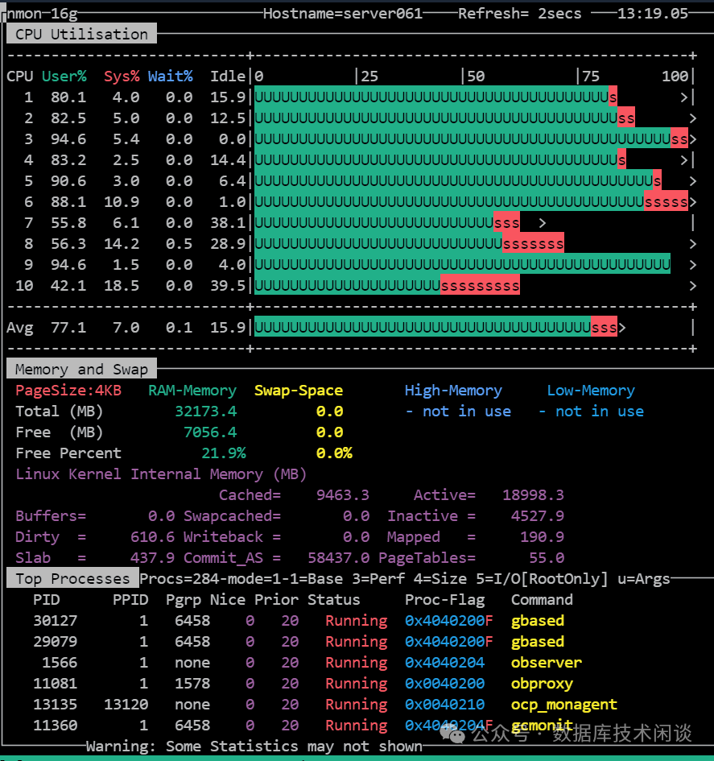Viewport: 714px width, 761px height.
Task: Click the nmon-16g version label
Action: [x=42, y=14]
